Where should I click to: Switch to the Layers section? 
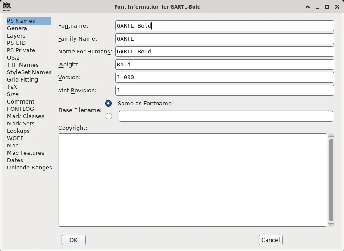[16, 35]
